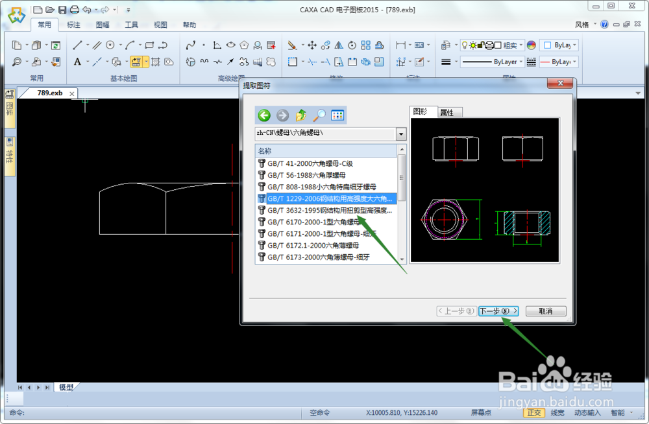Switch to the 常用 ribbon tab
This screenshot has width=649, height=424.
pos(44,25)
